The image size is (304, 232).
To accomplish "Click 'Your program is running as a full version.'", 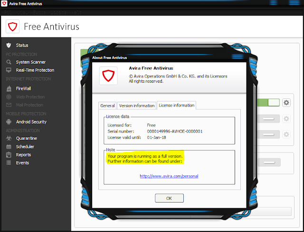I will pos(145,156).
